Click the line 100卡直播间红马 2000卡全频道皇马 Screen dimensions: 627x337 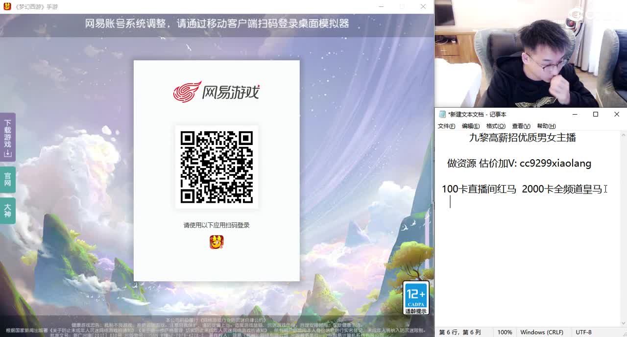pyautogui.click(x=522, y=189)
